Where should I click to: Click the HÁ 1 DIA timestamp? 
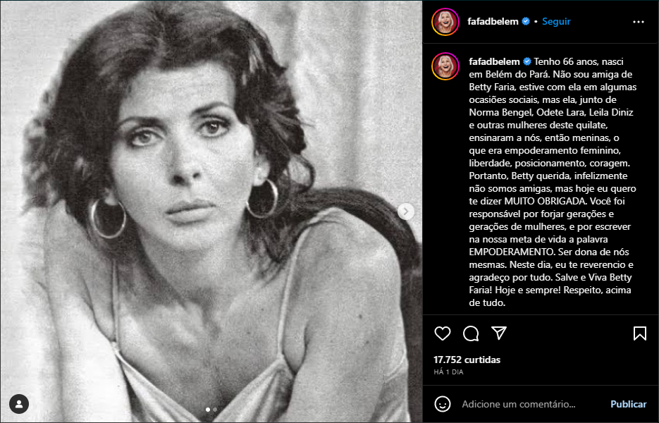click(449, 372)
